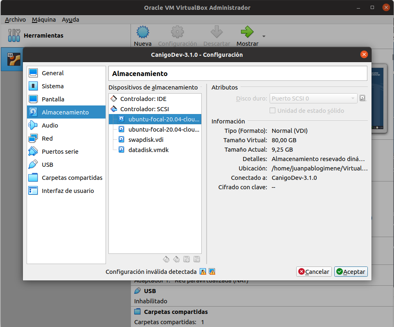
Task: Click second invalid configuration warning icon
Action: (x=212, y=271)
